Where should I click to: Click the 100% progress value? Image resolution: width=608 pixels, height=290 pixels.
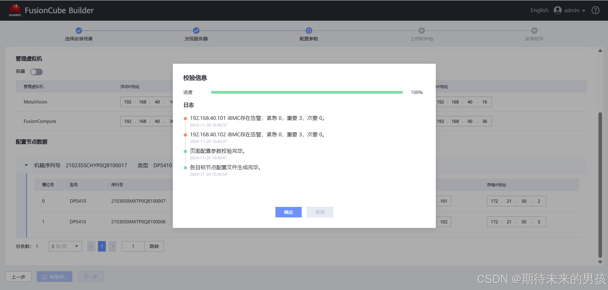417,92
